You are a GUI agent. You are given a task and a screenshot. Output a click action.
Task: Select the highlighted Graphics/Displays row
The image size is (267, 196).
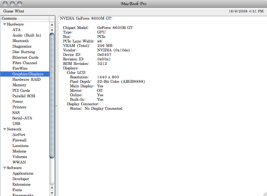tap(25, 74)
